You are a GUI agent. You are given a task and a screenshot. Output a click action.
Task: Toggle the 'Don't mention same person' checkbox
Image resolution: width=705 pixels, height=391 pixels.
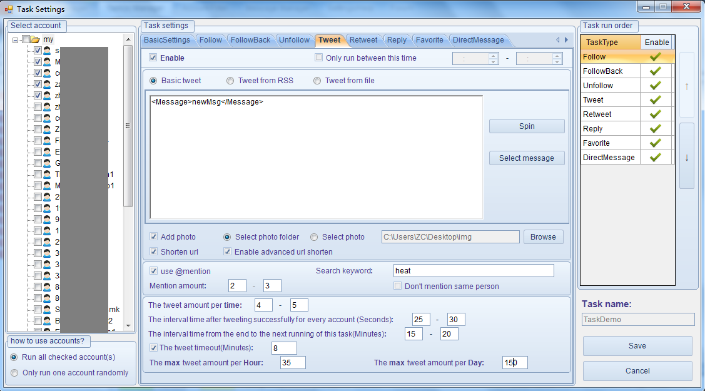pyautogui.click(x=398, y=286)
